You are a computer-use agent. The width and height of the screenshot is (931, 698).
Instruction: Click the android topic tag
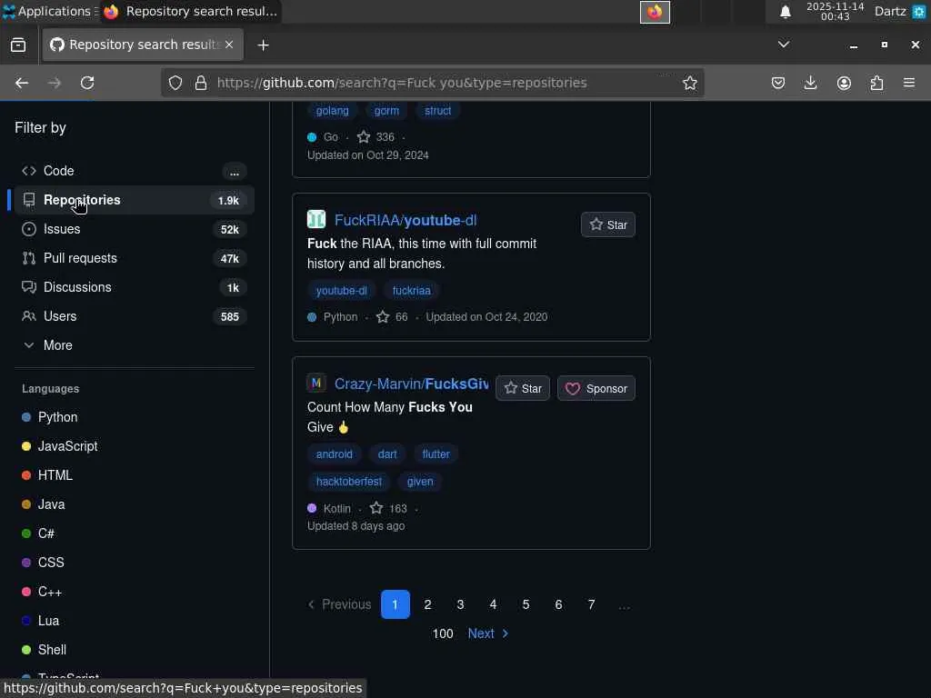pyautogui.click(x=335, y=454)
